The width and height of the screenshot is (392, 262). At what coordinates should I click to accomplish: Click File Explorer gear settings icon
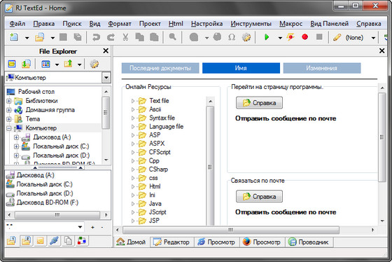tap(94, 64)
